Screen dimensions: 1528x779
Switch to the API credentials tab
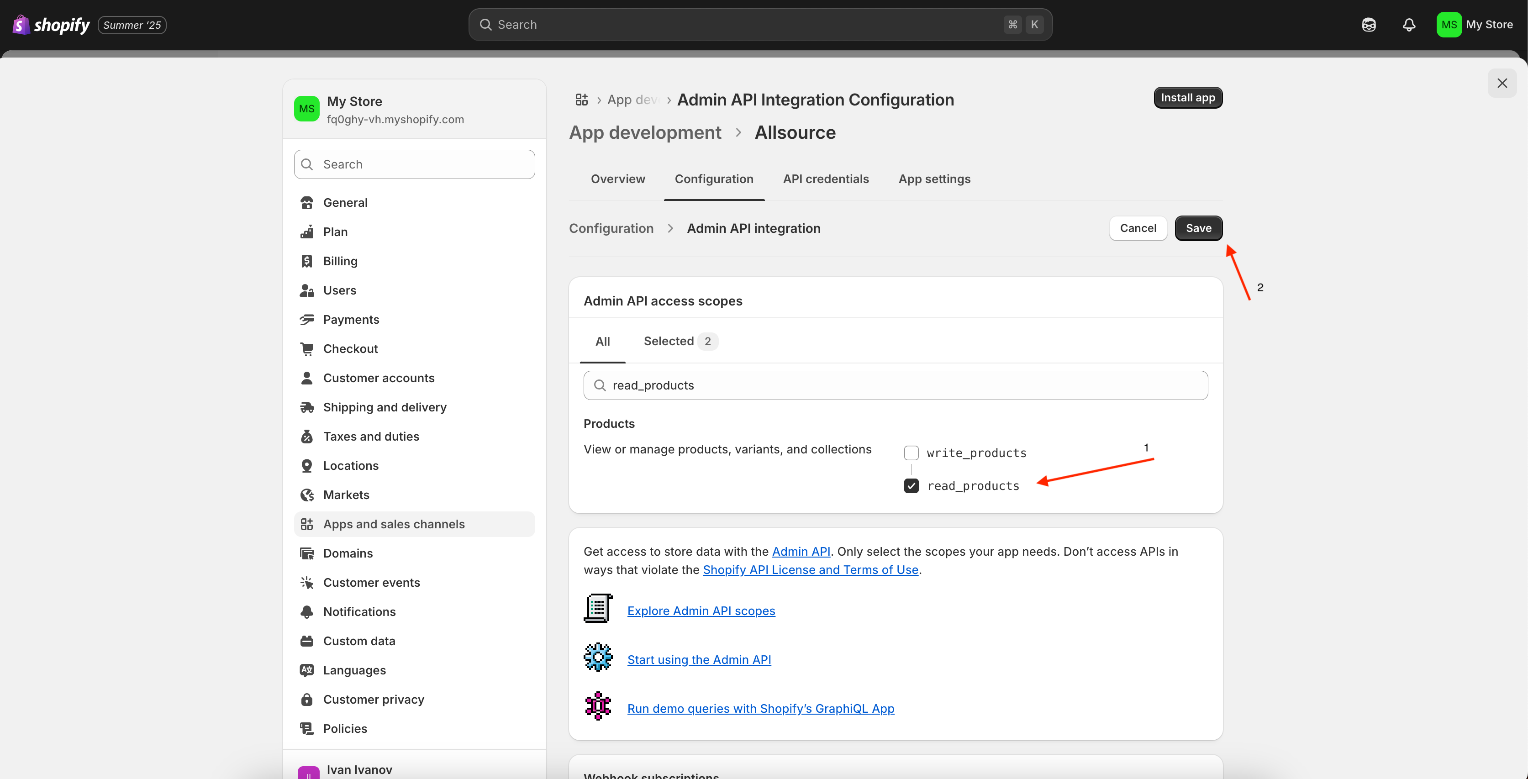point(826,179)
